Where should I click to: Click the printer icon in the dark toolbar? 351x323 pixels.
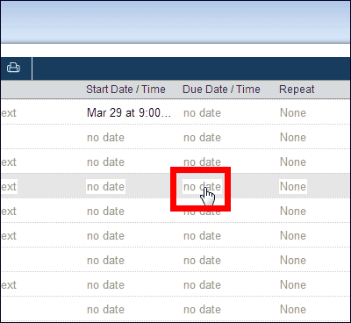(13, 68)
